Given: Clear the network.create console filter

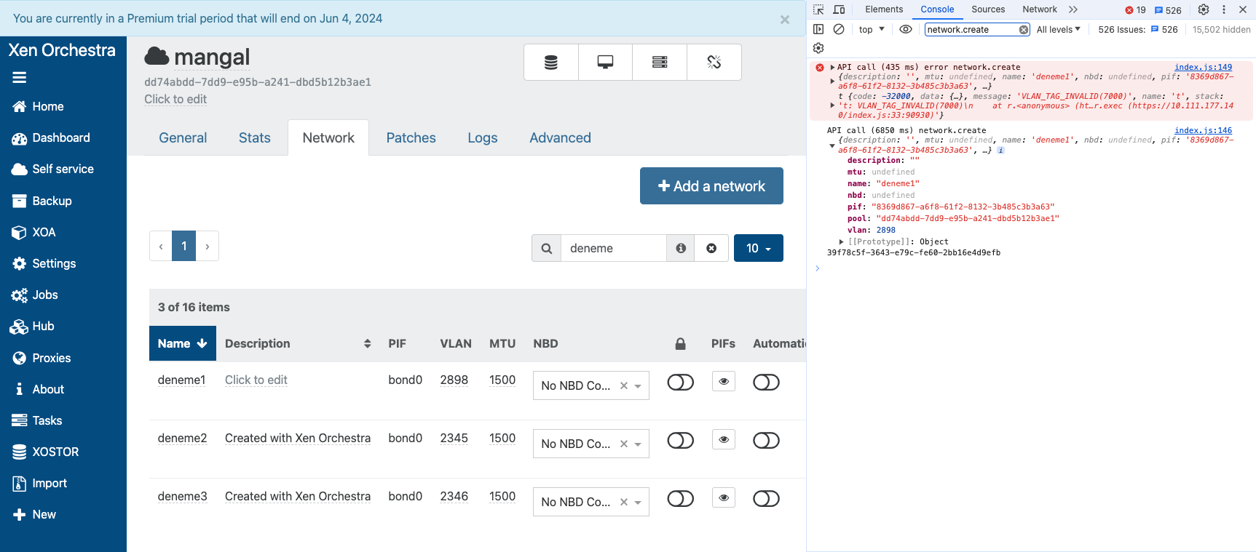Looking at the screenshot, I should [x=1024, y=30].
